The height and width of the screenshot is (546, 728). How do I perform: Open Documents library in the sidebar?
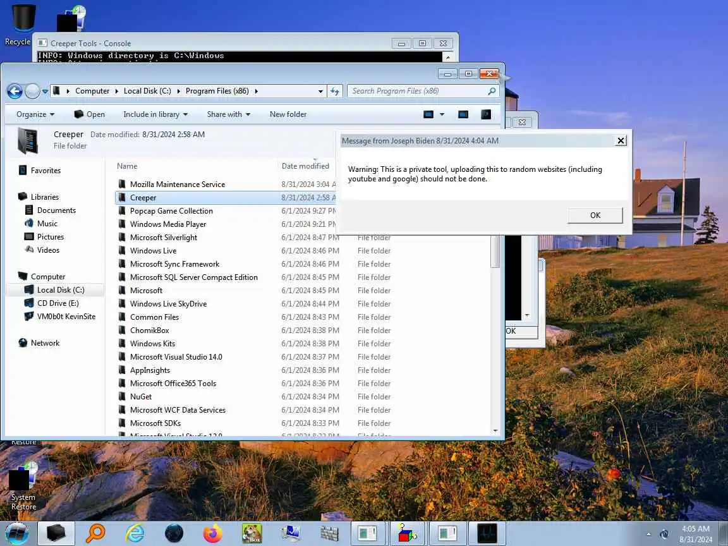[x=56, y=210]
